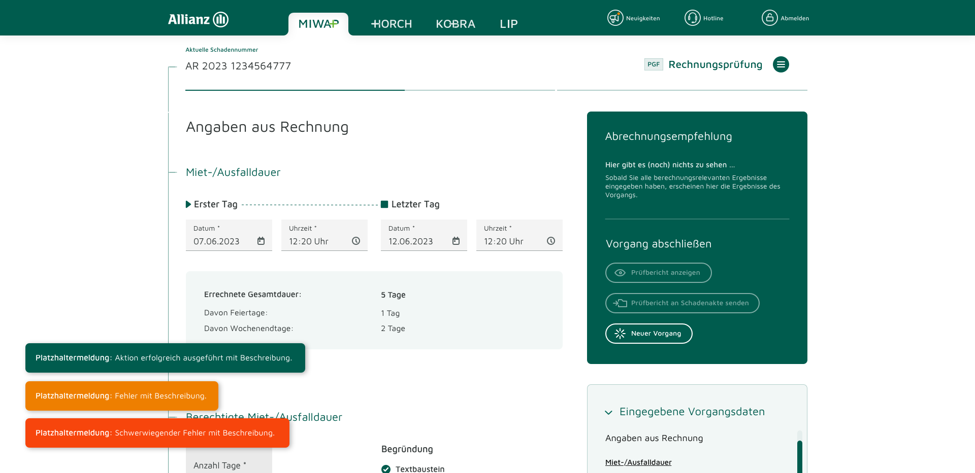The height and width of the screenshot is (473, 975).
Task: Click the Allianz logo
Action: point(198,19)
